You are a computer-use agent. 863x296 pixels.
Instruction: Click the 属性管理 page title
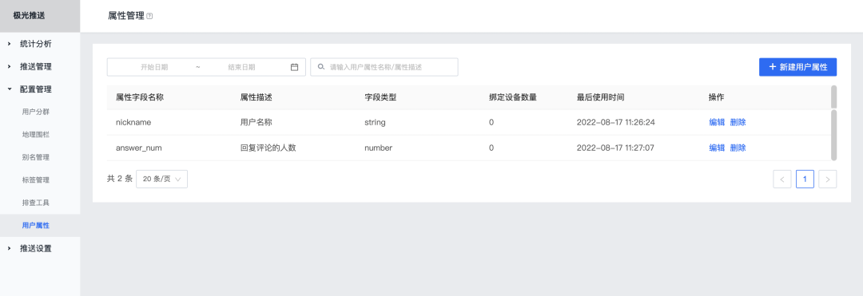point(126,16)
